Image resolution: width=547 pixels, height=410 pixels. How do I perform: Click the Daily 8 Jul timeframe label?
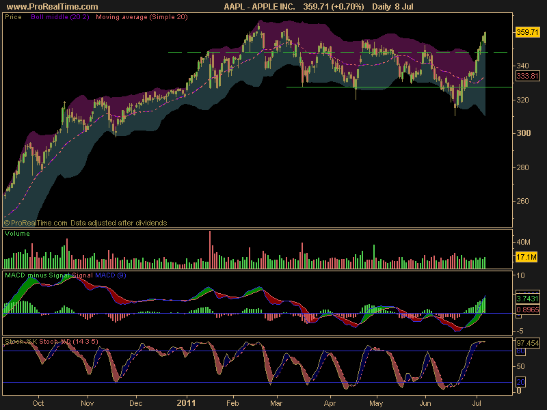coord(392,7)
